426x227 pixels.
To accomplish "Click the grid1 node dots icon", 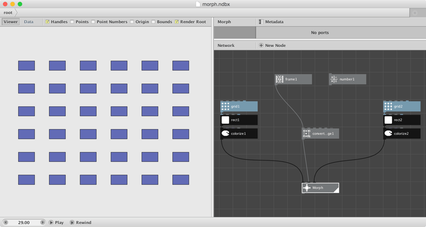I will [x=225, y=106].
